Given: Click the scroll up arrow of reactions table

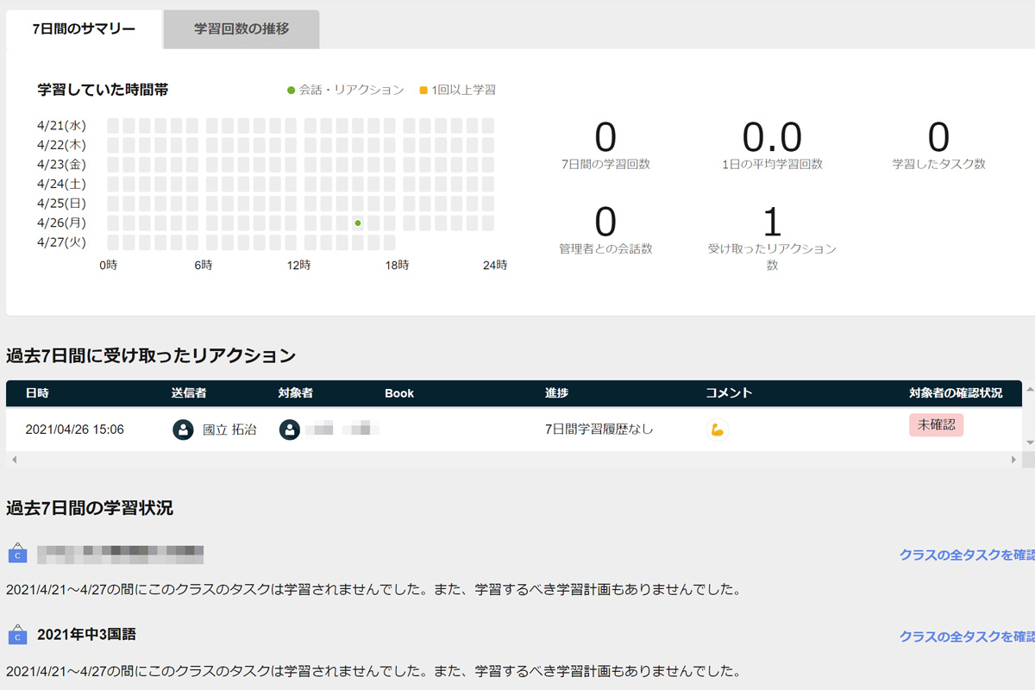Looking at the screenshot, I should [1028, 391].
